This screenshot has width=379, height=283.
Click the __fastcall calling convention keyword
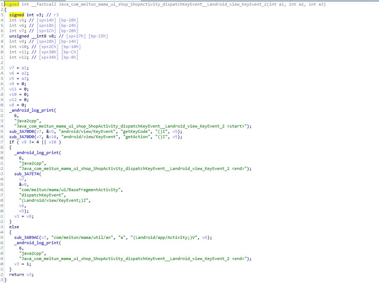44,4
